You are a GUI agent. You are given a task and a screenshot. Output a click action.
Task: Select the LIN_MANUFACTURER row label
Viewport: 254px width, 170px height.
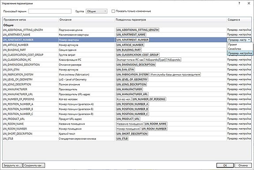pyautogui.click(x=15, y=89)
